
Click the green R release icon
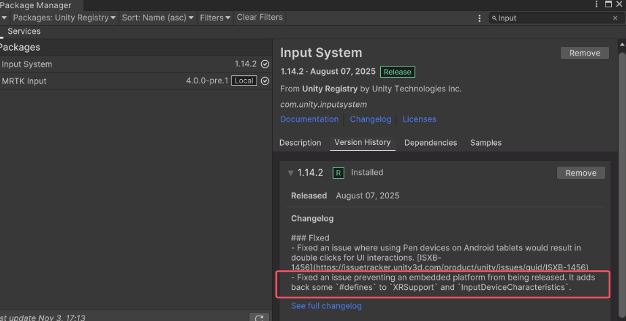(338, 173)
